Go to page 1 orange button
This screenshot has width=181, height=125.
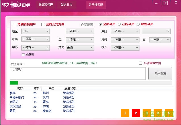[125, 113]
